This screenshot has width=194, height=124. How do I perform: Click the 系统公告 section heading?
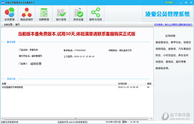(x=11, y=79)
